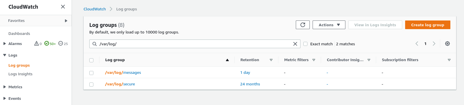Open the Metrics sidebar item
This screenshot has height=105, width=464.
[15, 87]
